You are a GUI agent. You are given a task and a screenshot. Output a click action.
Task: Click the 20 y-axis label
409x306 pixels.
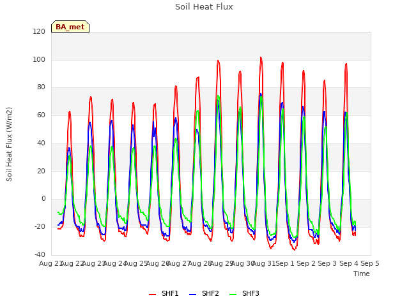pos(41,171)
